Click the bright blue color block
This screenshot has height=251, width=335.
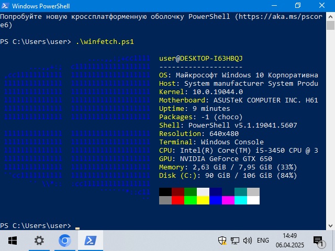[x=216, y=200]
